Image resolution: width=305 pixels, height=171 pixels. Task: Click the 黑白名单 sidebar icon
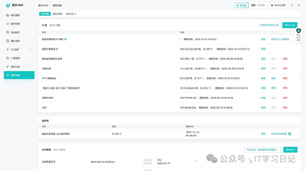(x=8, y=41)
